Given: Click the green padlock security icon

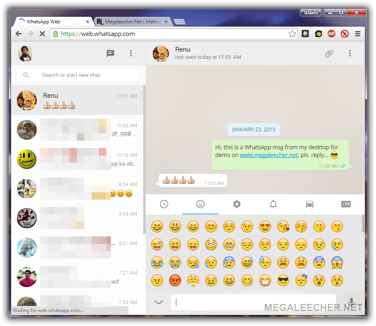Looking at the screenshot, I should [x=55, y=34].
